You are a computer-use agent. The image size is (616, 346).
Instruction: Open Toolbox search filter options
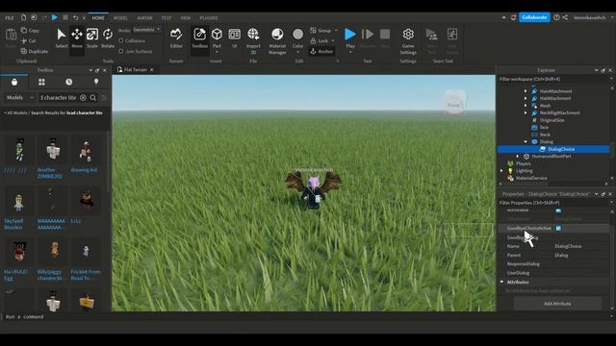(104, 98)
